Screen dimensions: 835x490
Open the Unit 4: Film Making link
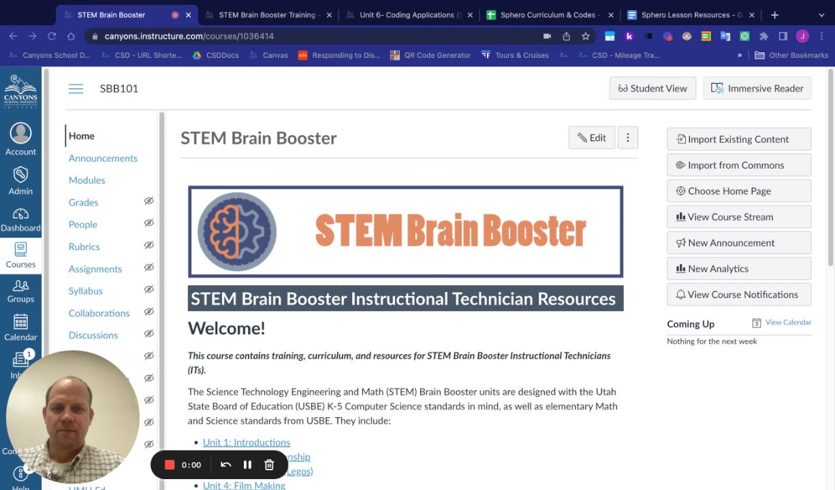point(244,485)
